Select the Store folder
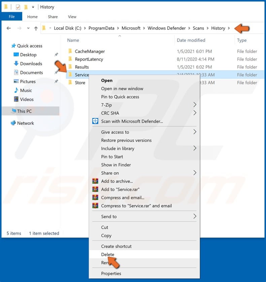 80,83
